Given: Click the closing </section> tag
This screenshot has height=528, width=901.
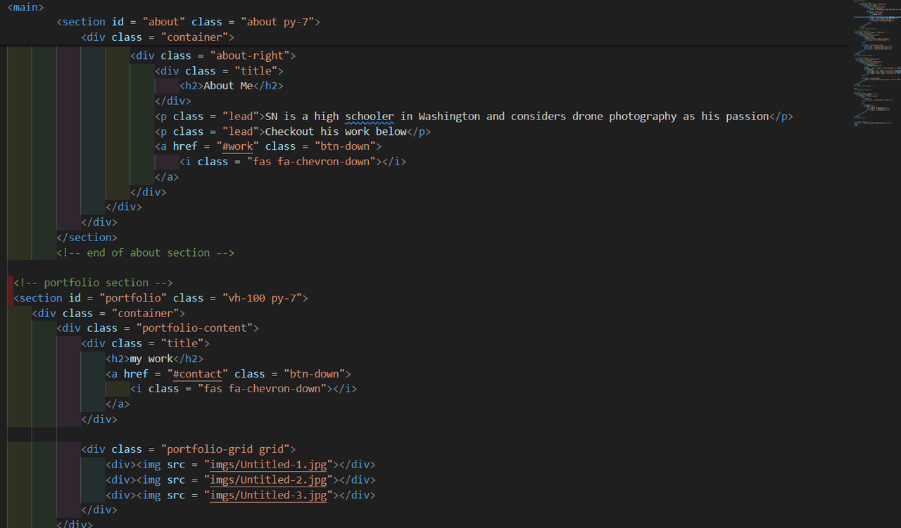Looking at the screenshot, I should coord(87,238).
